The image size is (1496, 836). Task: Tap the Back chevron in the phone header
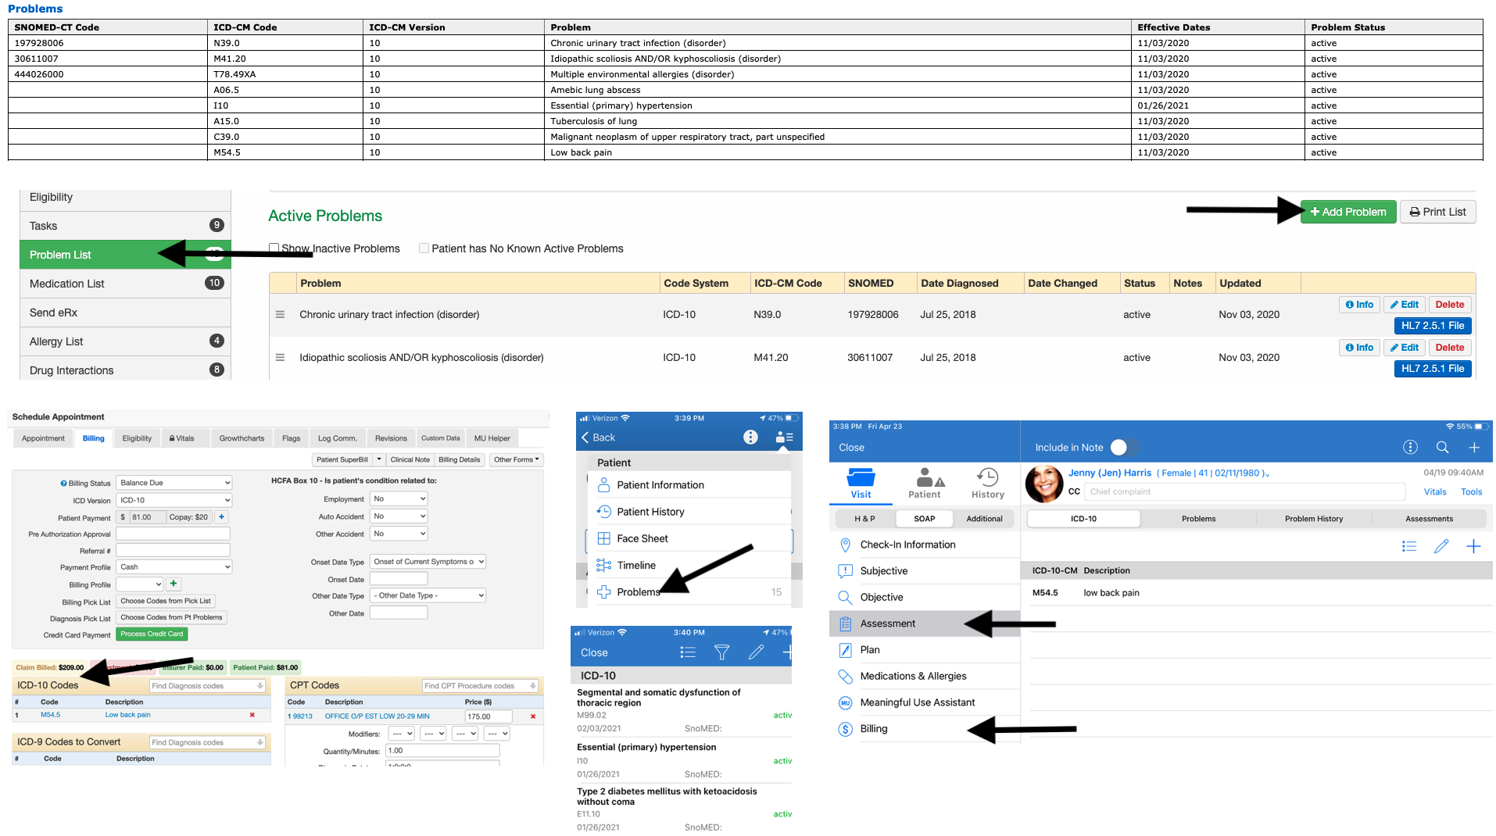[x=585, y=438]
